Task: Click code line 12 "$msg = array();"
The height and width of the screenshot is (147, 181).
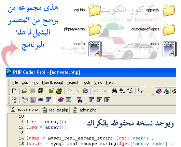Action: point(46,128)
